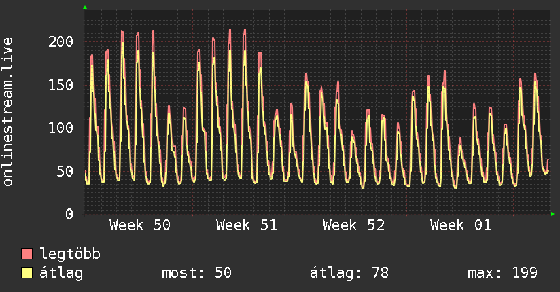Click the green arrow at x-axis end
This screenshot has width=560, height=292.
pyautogui.click(x=553, y=214)
